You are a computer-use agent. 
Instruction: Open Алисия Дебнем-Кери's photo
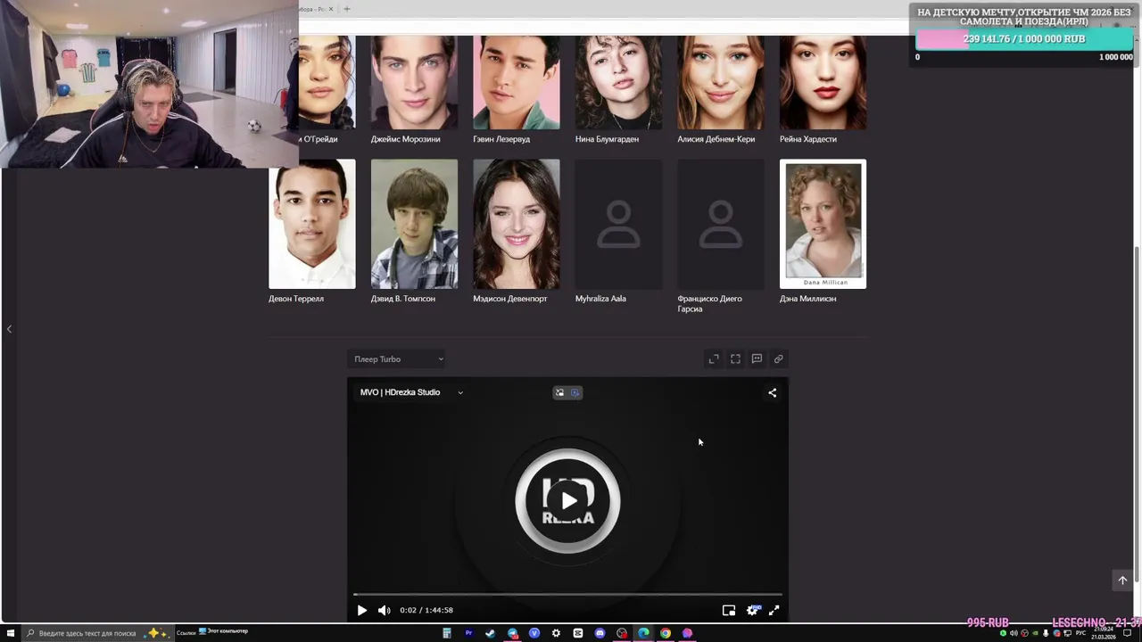click(x=721, y=82)
